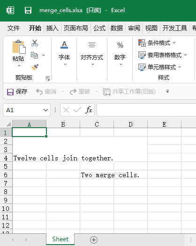Open the 重做 redo history dropdown
Viewport: 196px width, 246px height.
97,92
